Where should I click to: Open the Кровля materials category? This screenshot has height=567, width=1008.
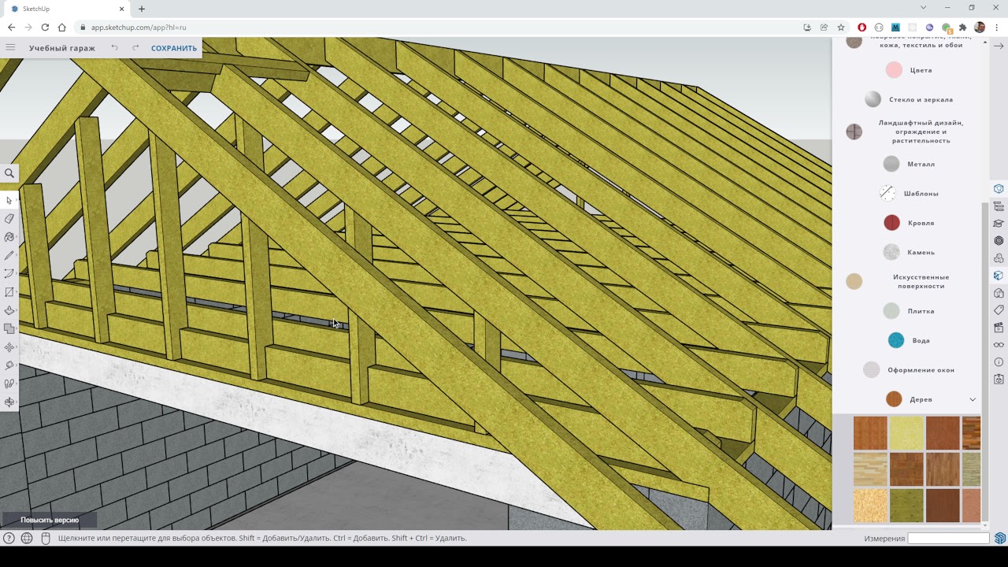point(909,223)
